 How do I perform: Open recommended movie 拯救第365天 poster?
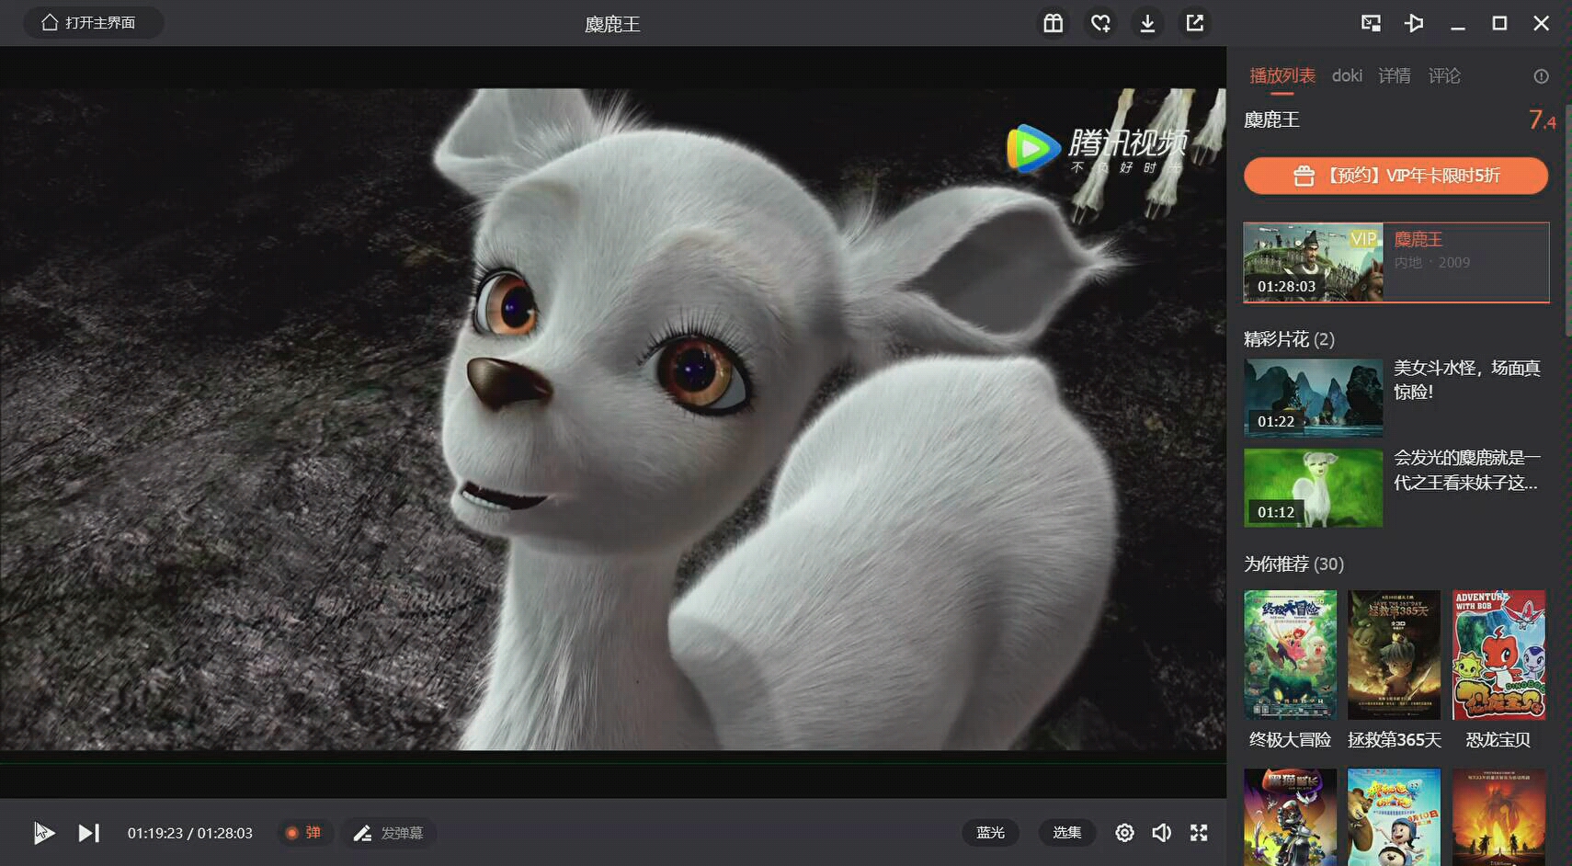pyautogui.click(x=1394, y=655)
